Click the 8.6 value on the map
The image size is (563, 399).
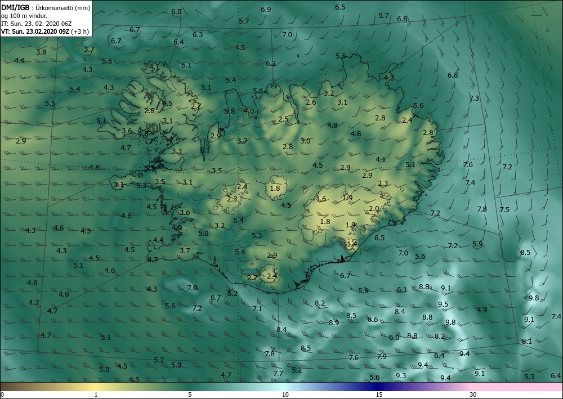tap(373, 319)
